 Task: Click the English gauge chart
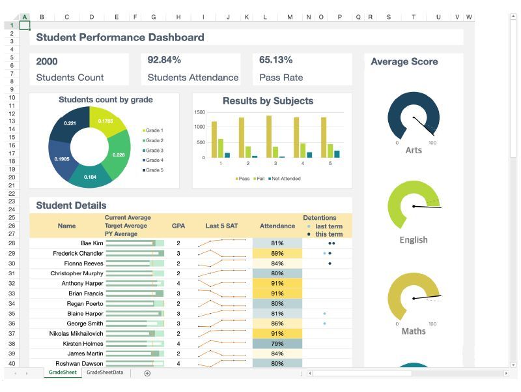(x=414, y=205)
